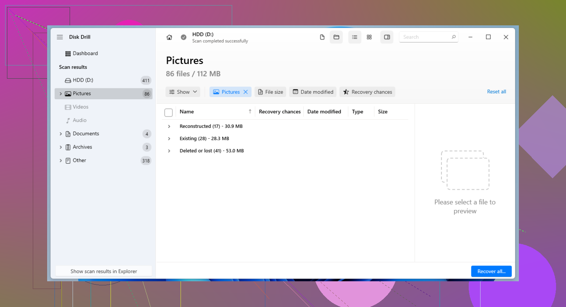The height and width of the screenshot is (307, 566).
Task: Open the File size filter
Action: point(270,92)
